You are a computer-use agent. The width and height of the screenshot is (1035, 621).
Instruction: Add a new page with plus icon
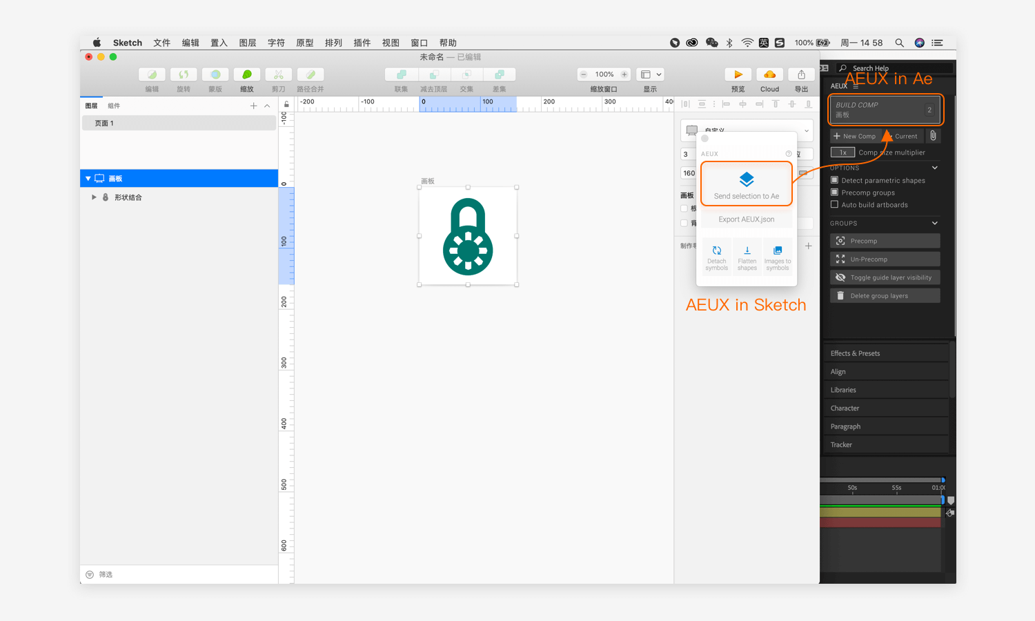tap(253, 106)
